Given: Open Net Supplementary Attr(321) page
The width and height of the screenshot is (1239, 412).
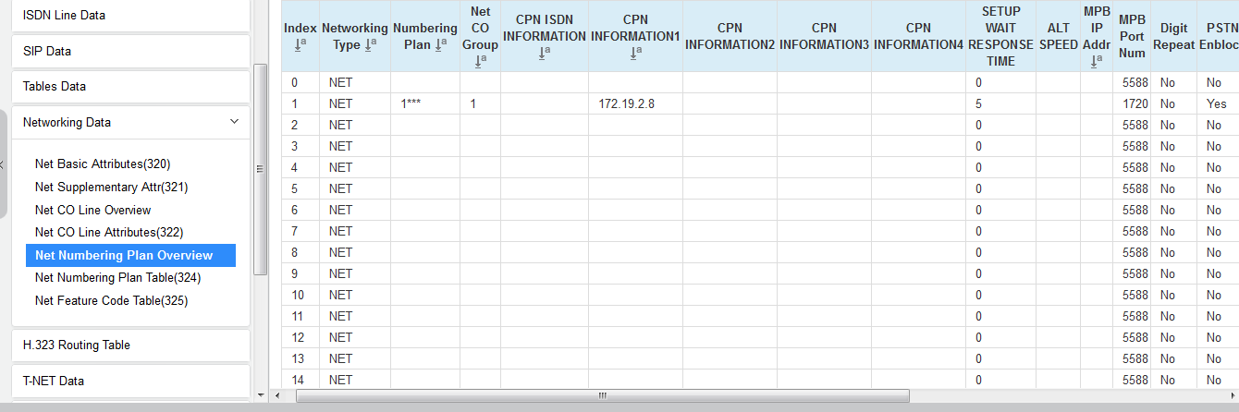Looking at the screenshot, I should [111, 187].
